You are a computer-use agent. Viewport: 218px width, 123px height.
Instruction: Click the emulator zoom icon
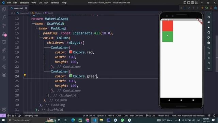(x=209, y=48)
